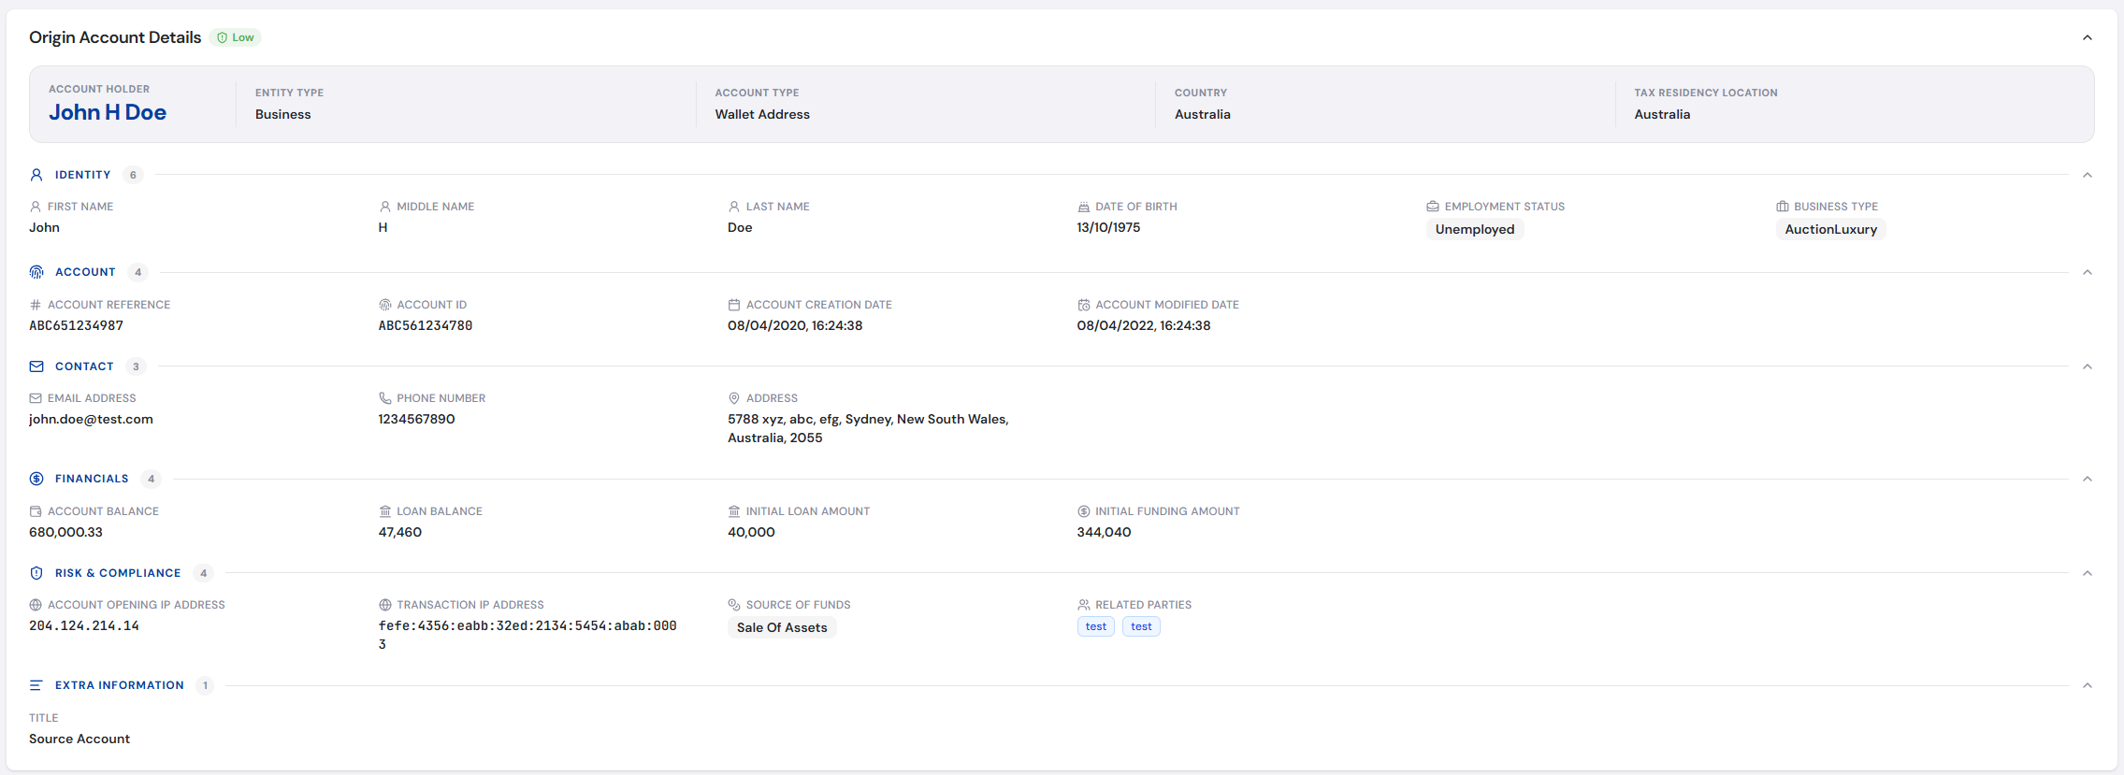
Task: Select account ID ABC561234780
Action: point(426,325)
